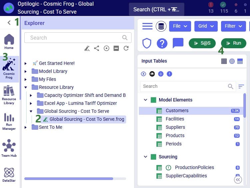Click the blue table icon in Input Tables

click(x=240, y=61)
